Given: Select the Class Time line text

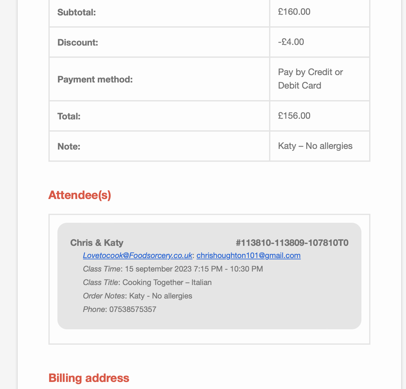Looking at the screenshot, I should tap(173, 269).
